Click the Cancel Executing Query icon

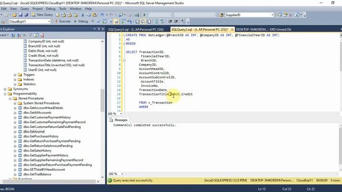(x=92, y=21)
